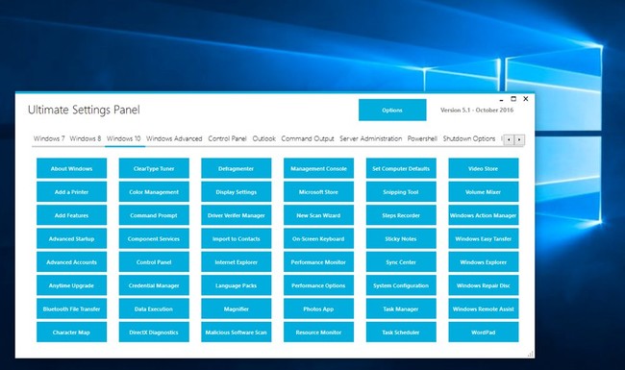625x370 pixels.
Task: Launch Task Manager
Action: (x=401, y=309)
